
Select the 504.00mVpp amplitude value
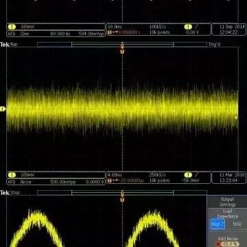point(91,34)
